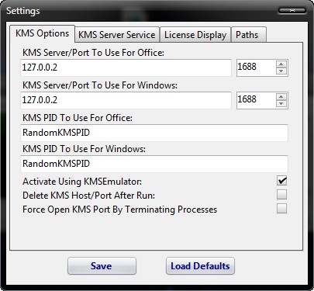
Task: Switch to the KMS Options tab
Action: click(42, 33)
